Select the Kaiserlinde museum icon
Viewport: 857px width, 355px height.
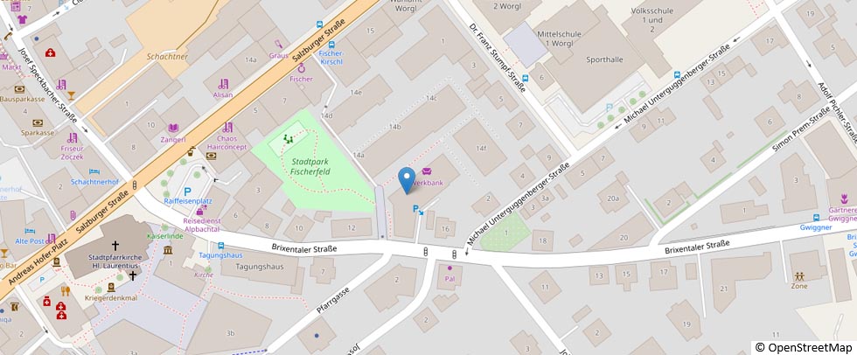pos(168,249)
